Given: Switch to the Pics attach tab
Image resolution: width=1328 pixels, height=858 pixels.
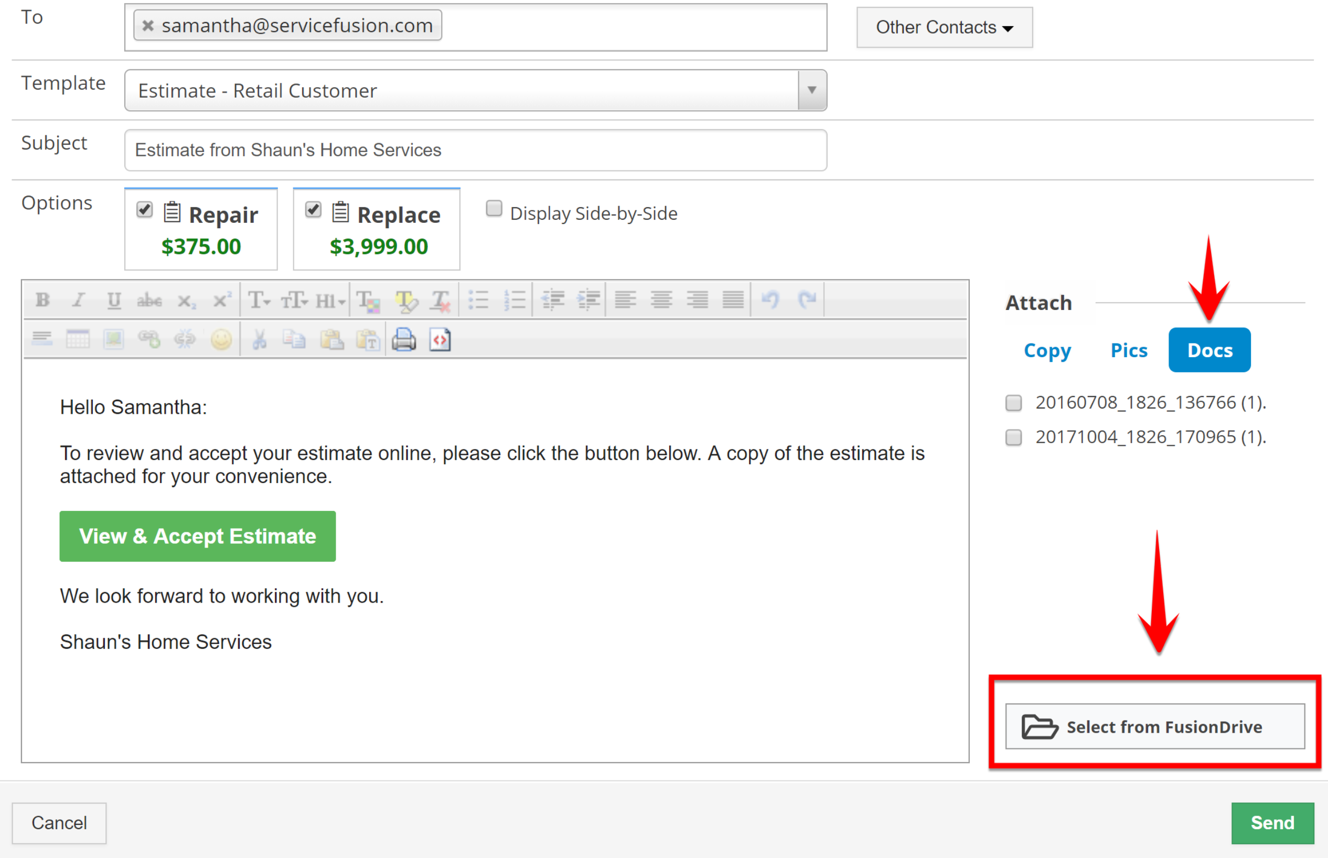Looking at the screenshot, I should point(1129,350).
